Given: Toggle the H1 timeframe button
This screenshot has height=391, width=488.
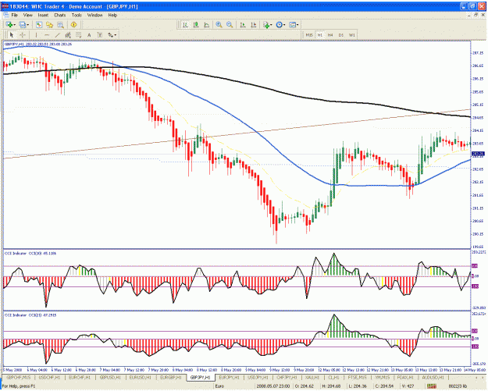Looking at the screenshot, I should pyautogui.click(x=319, y=35).
